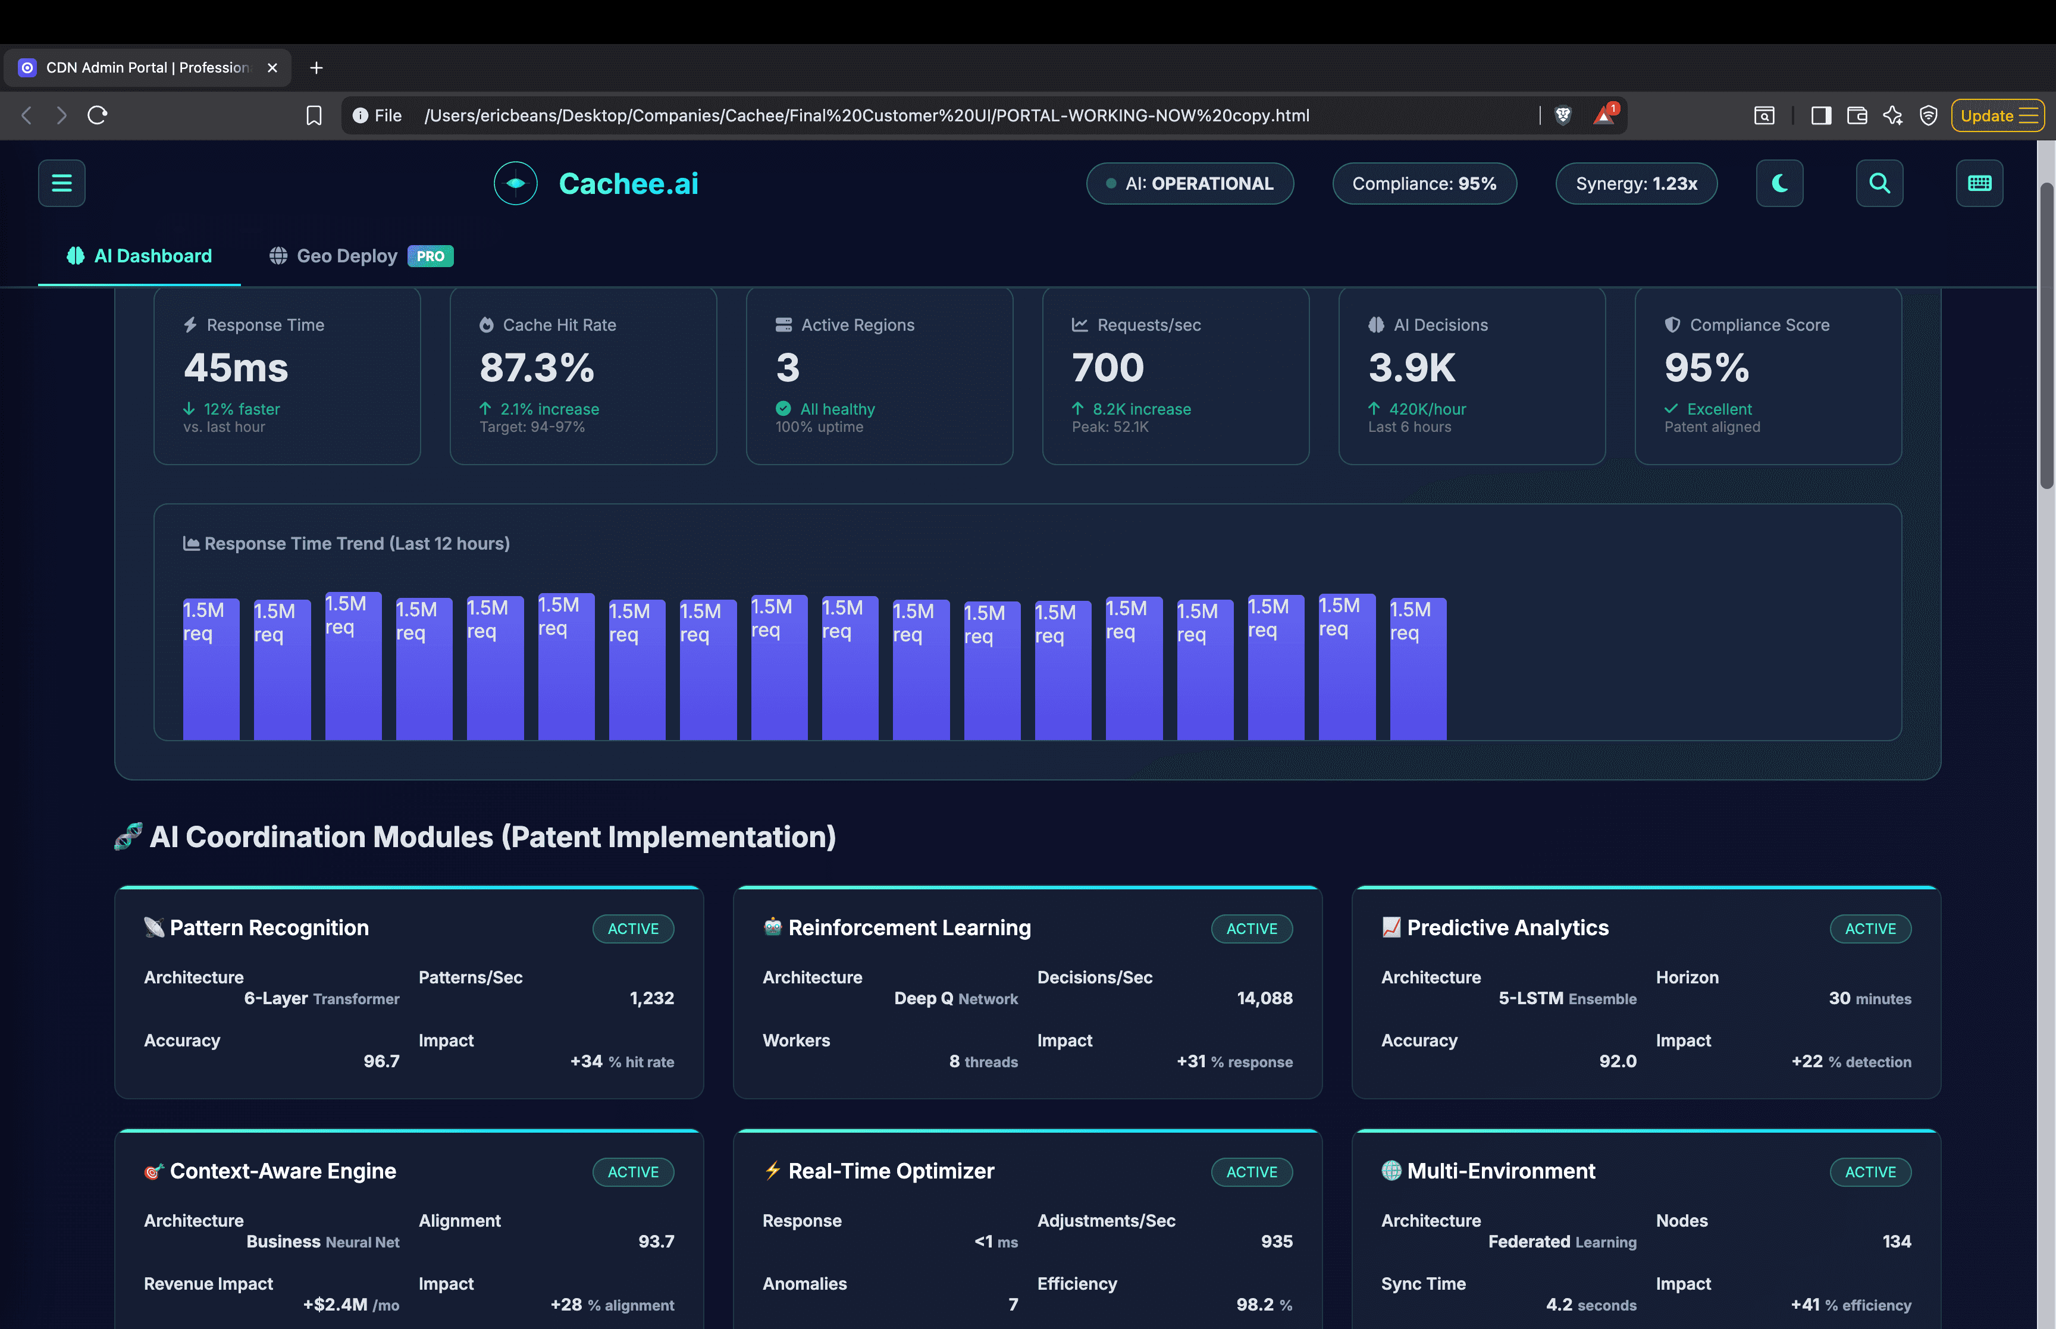Click the keyboard shortcuts icon

(x=1979, y=183)
